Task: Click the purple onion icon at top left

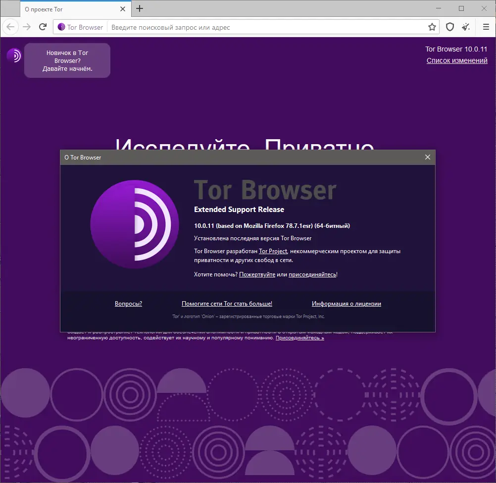Action: click(13, 56)
